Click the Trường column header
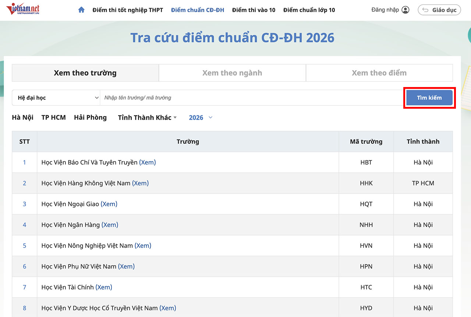Image resolution: width=471 pixels, height=317 pixels. coord(188,141)
